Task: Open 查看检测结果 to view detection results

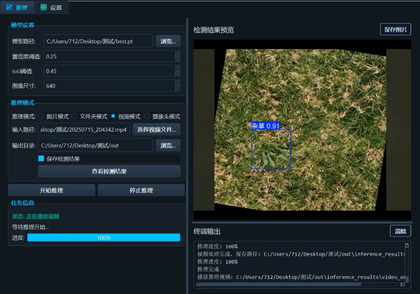Action: pyautogui.click(x=109, y=171)
